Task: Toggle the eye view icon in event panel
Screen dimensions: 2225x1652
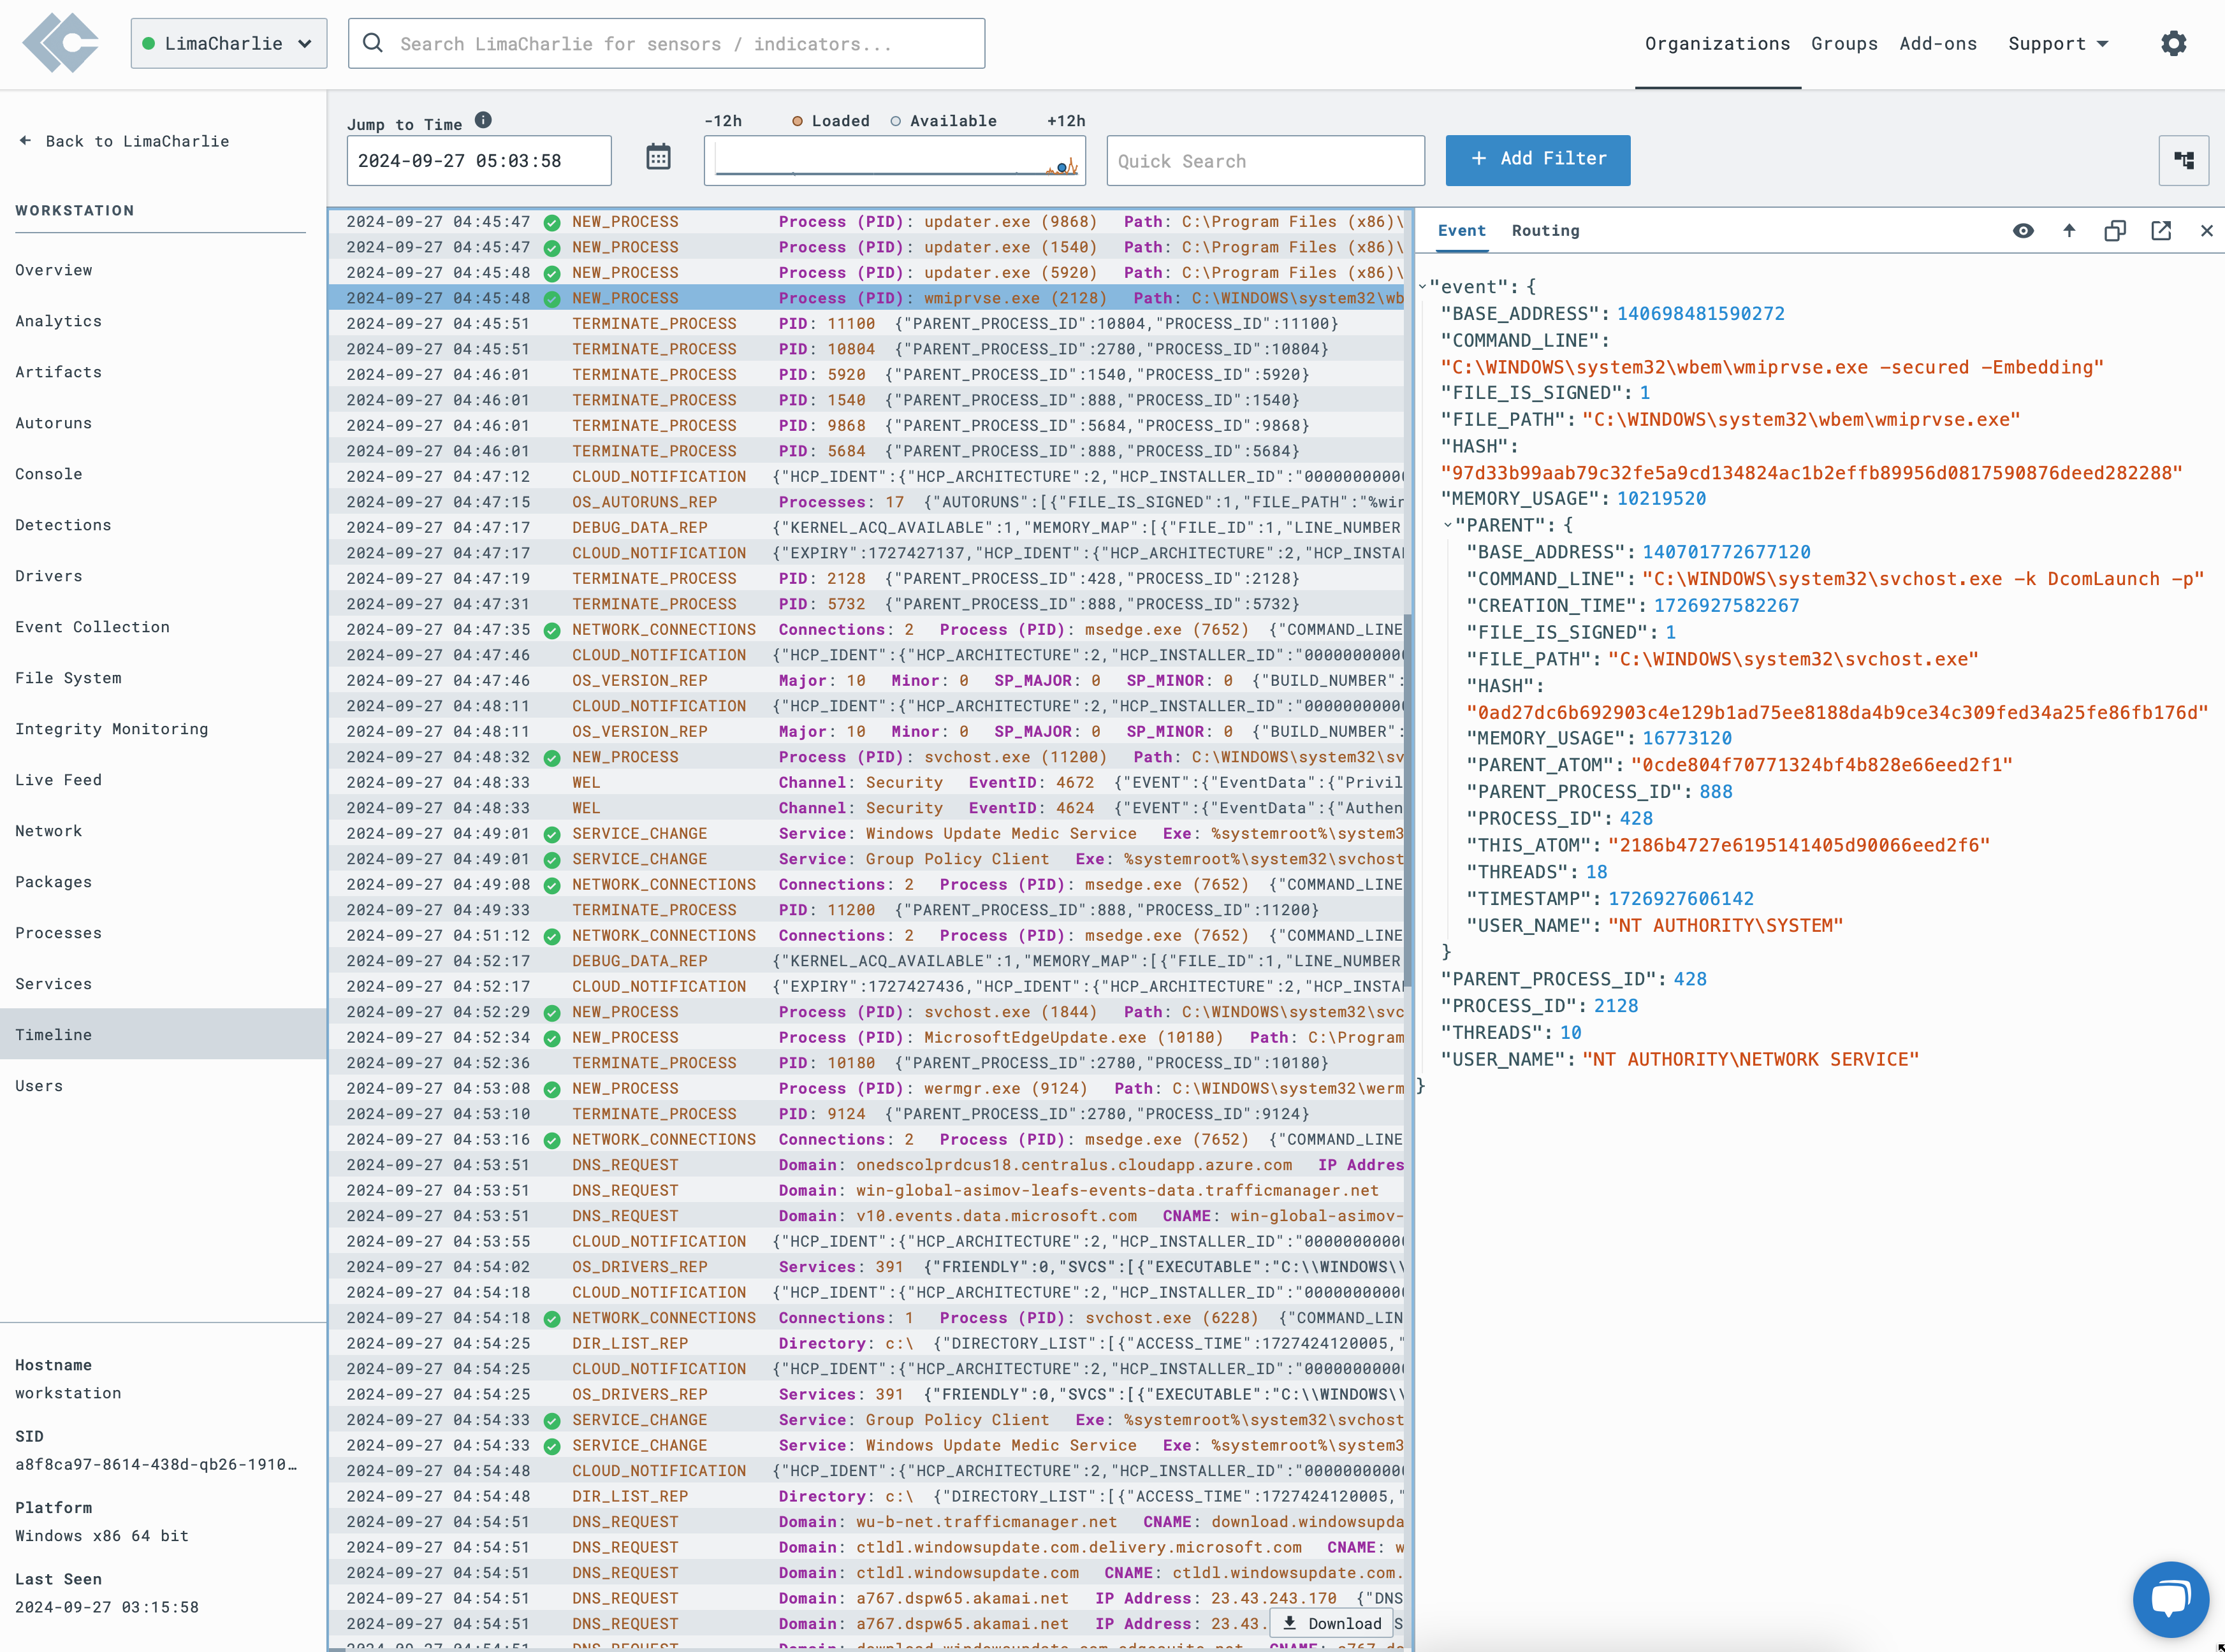Action: [x=2023, y=231]
